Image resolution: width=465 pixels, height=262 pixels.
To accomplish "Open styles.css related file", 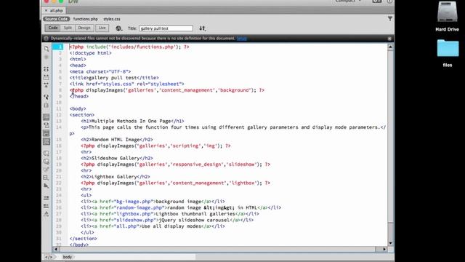I will point(112,19).
